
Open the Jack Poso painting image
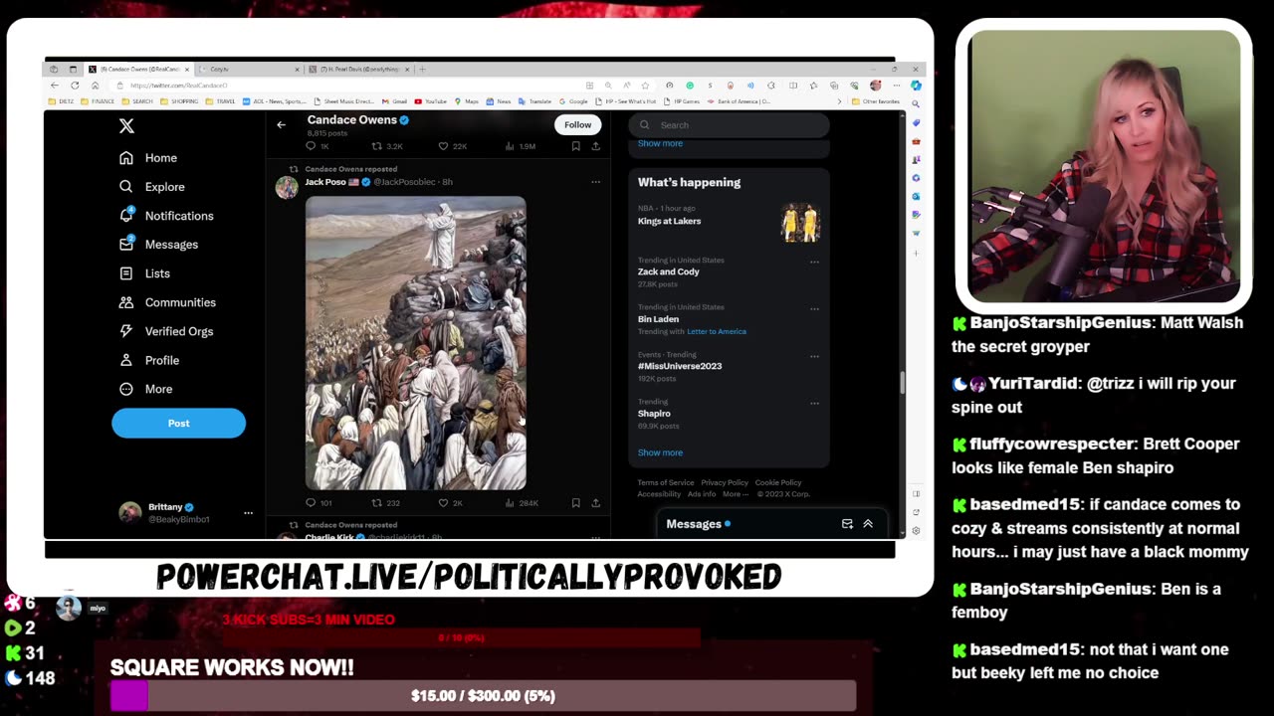[416, 343]
